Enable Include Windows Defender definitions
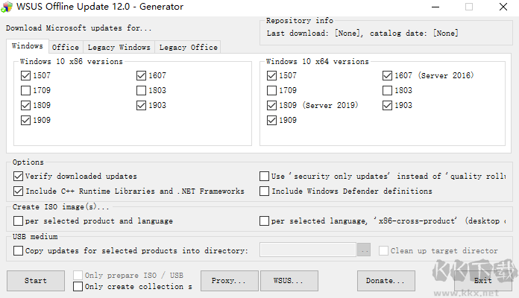The height and width of the screenshot is (298, 519). pyautogui.click(x=264, y=191)
